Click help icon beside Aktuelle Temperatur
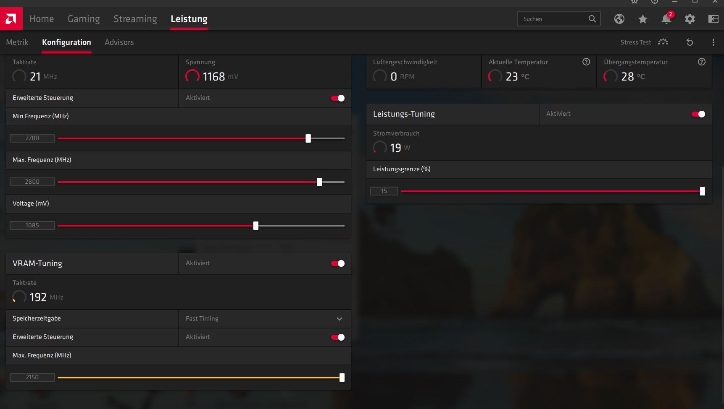 pos(586,62)
